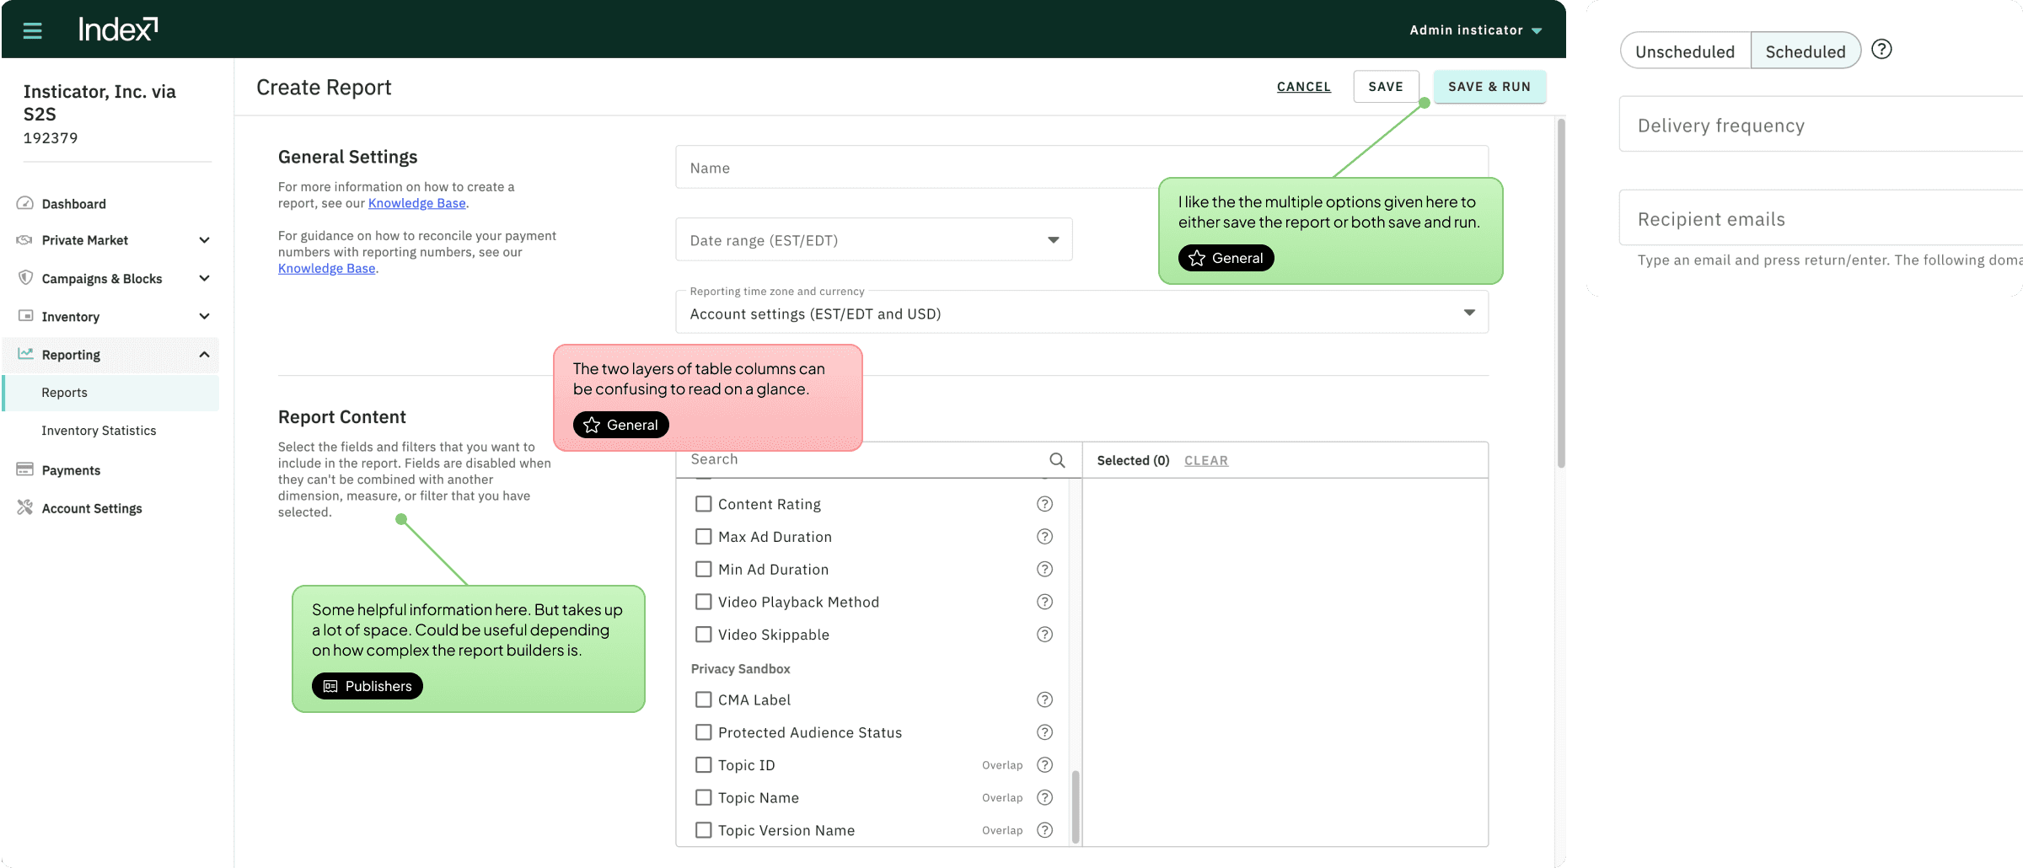Open the Delivery frequency dropdown

tap(1821, 125)
